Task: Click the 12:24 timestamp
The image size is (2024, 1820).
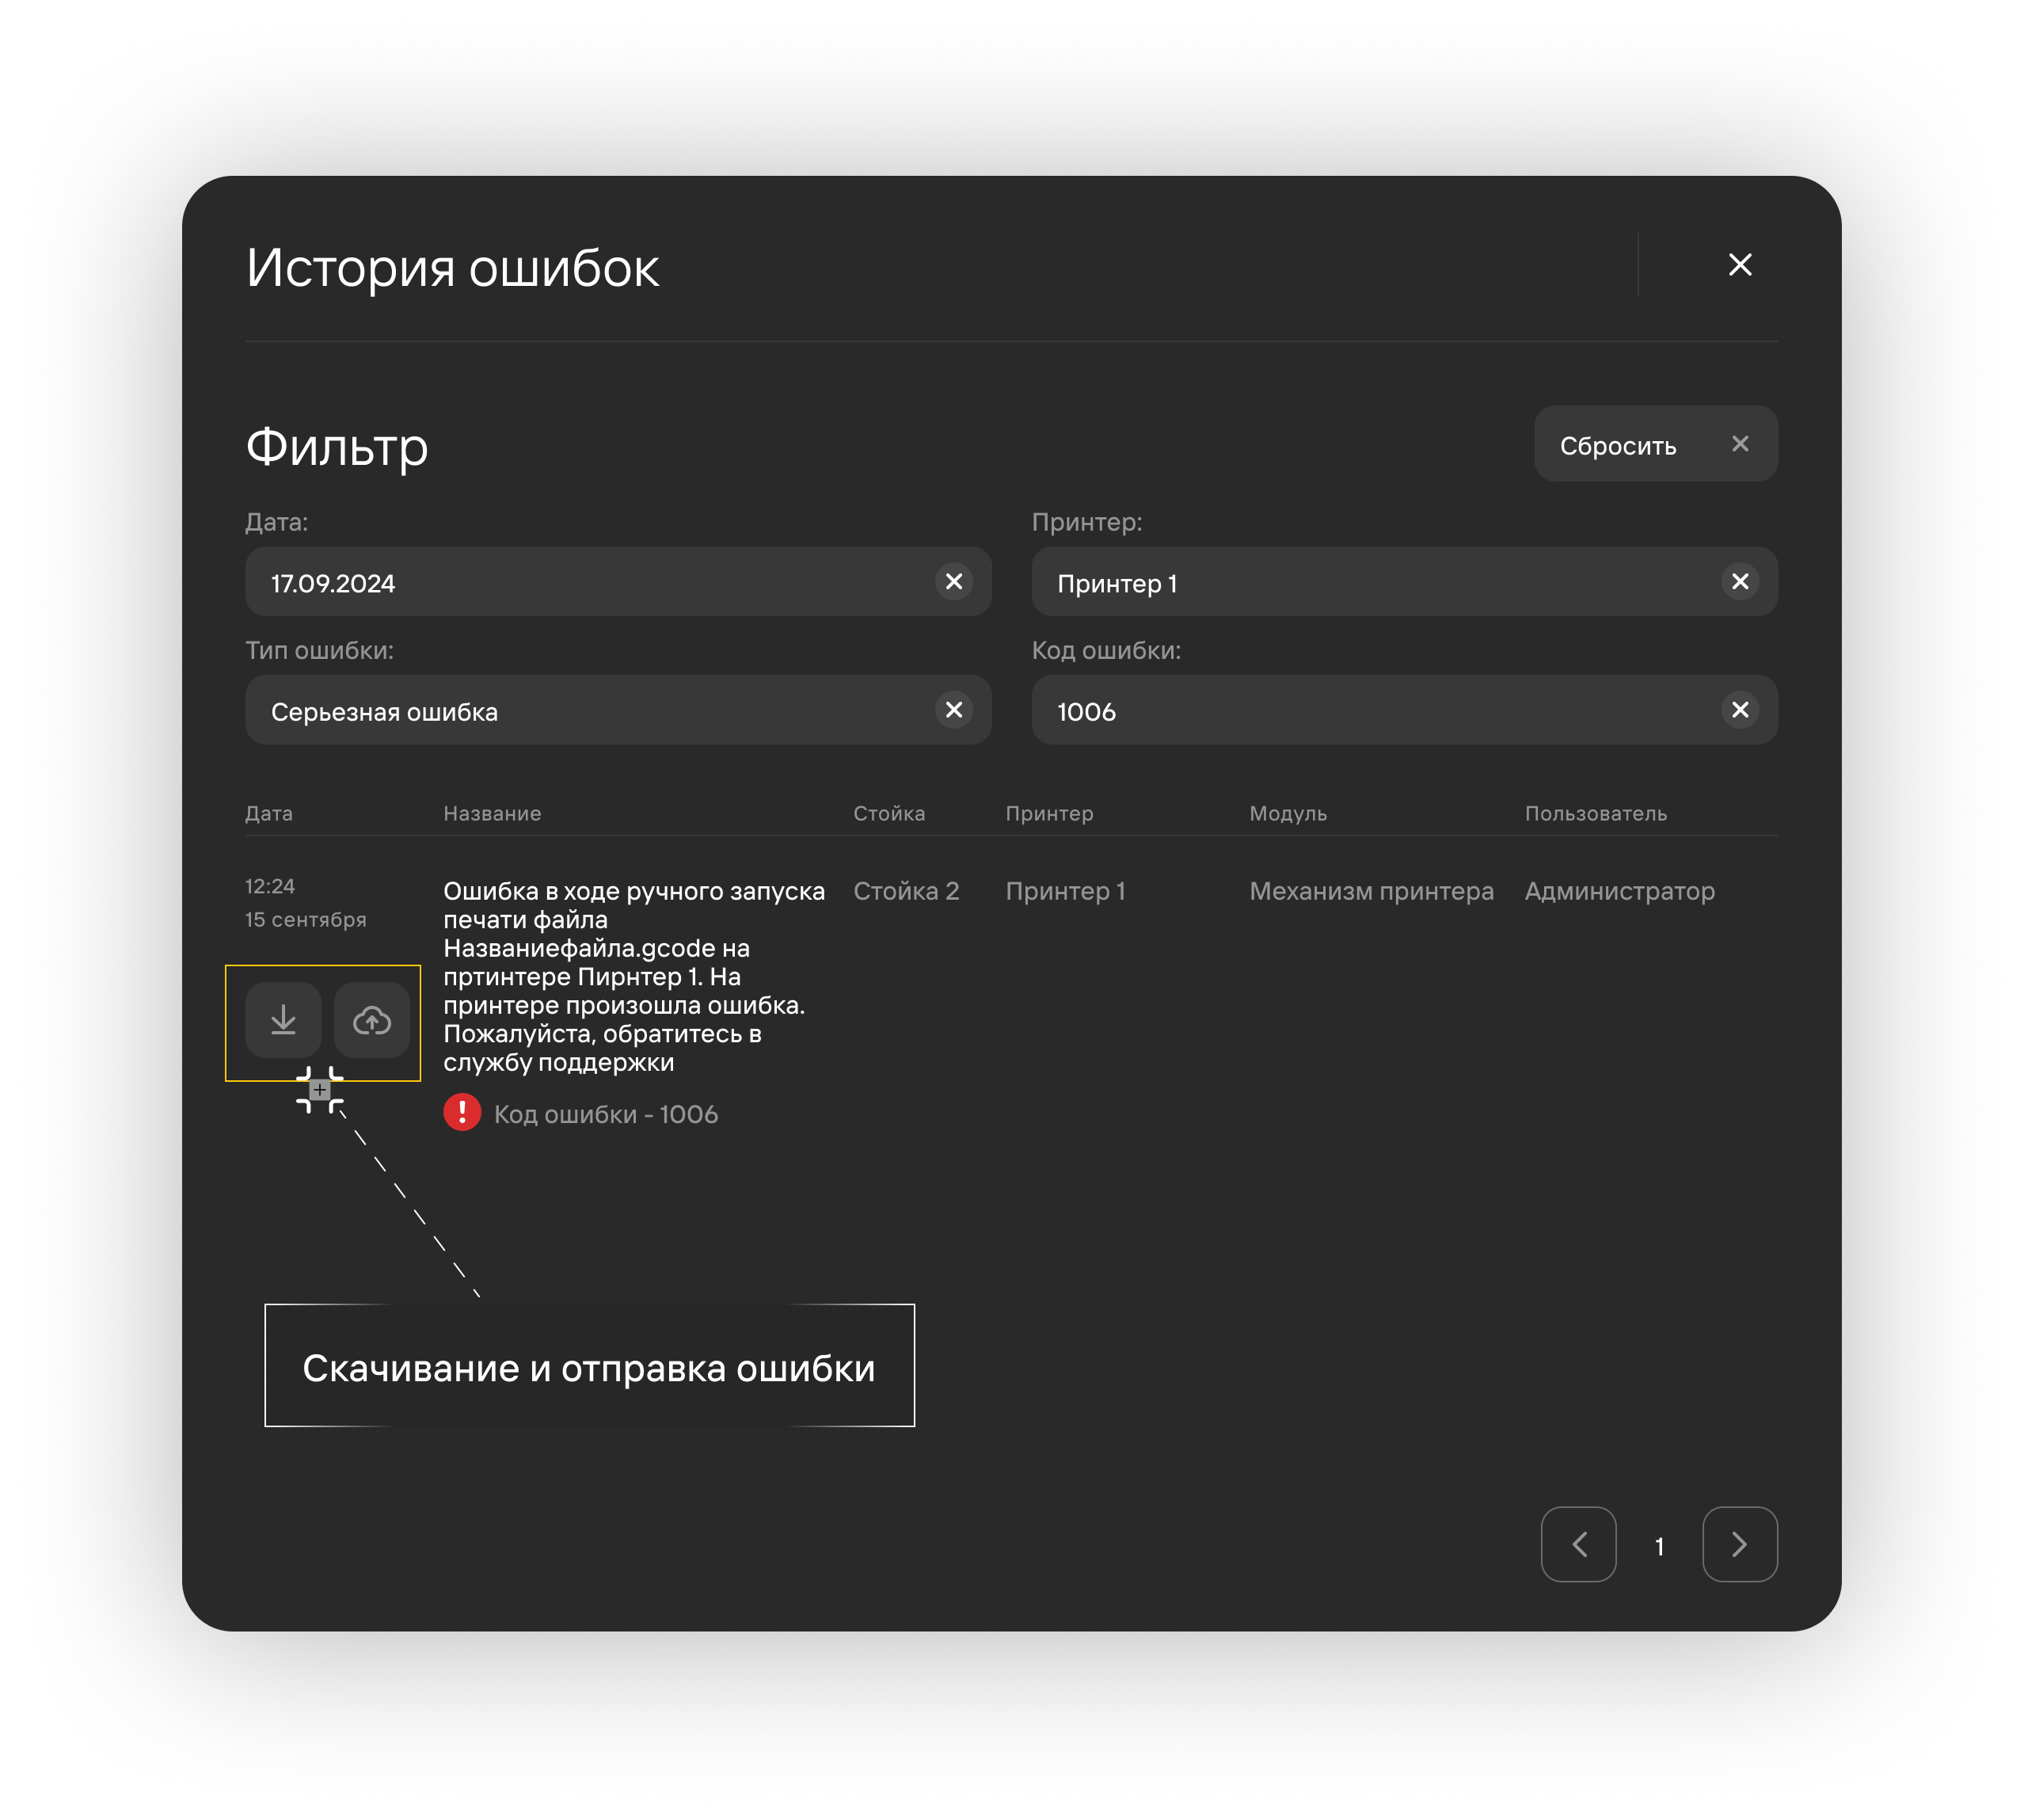Action: point(270,886)
